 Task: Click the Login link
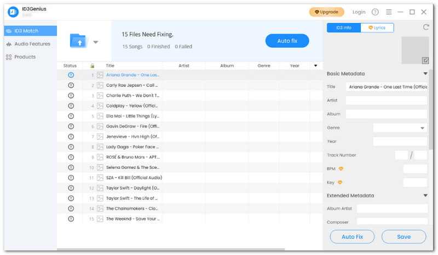[359, 12]
